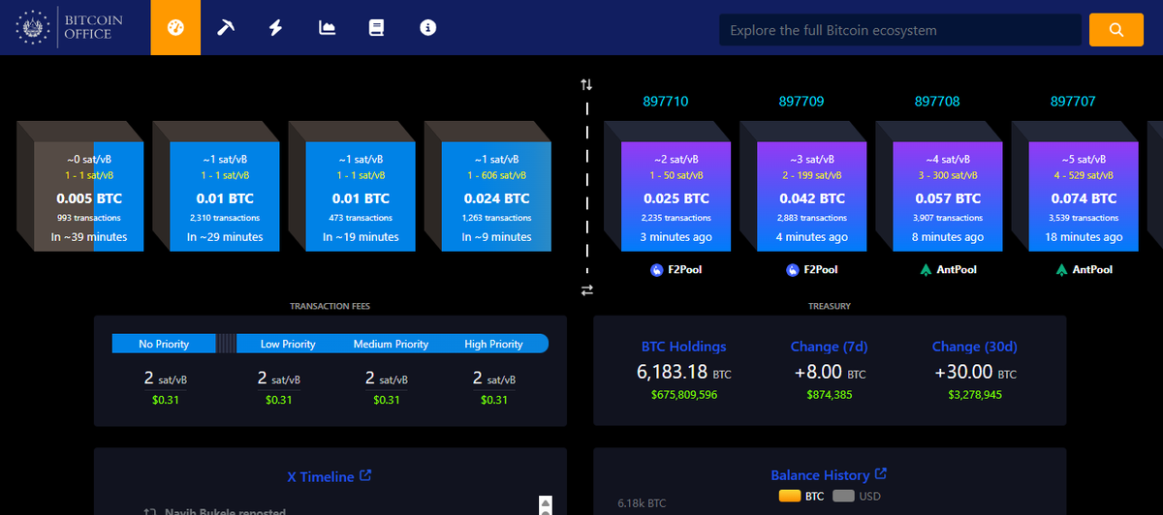Click the BTC Holdings heading
Image resolution: width=1163 pixels, height=515 pixels.
coord(684,347)
